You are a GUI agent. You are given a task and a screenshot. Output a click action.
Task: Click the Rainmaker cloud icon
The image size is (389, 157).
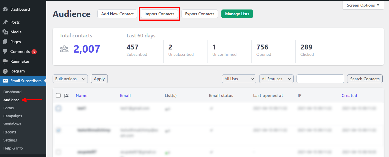[5, 61]
